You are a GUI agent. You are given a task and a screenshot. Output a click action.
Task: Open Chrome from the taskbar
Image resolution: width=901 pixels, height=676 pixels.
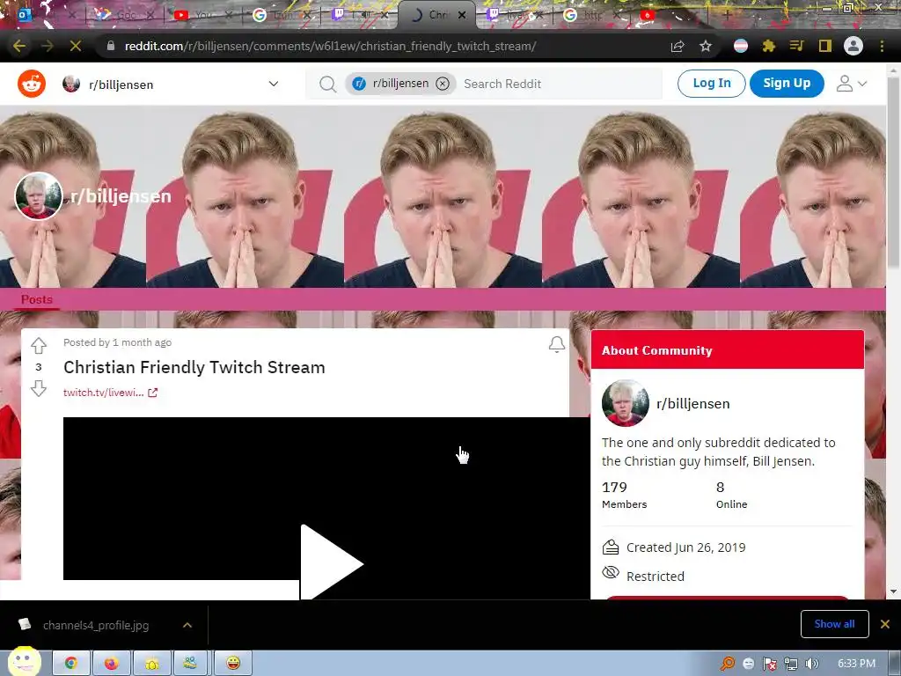coord(70,664)
